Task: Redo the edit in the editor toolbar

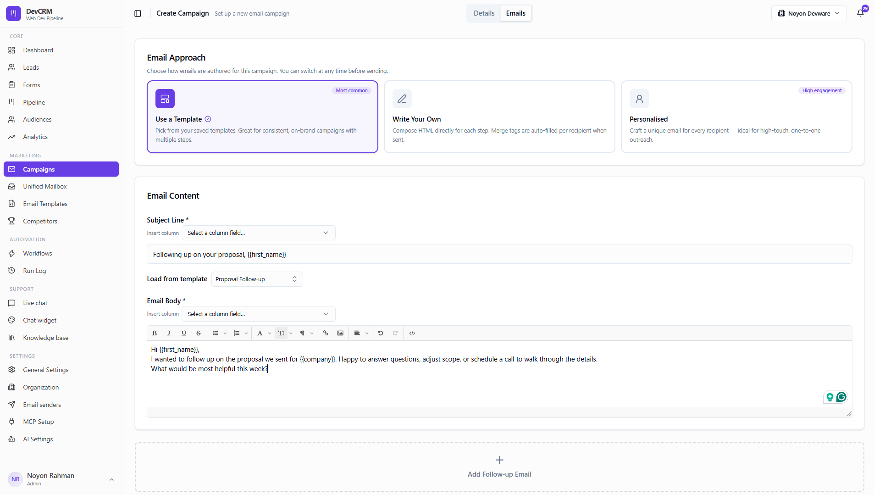Action: [x=395, y=333]
